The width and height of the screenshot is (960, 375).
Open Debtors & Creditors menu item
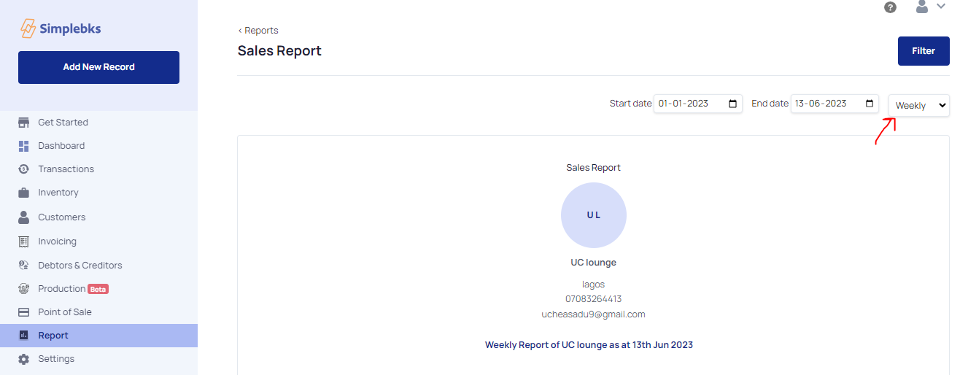point(80,266)
